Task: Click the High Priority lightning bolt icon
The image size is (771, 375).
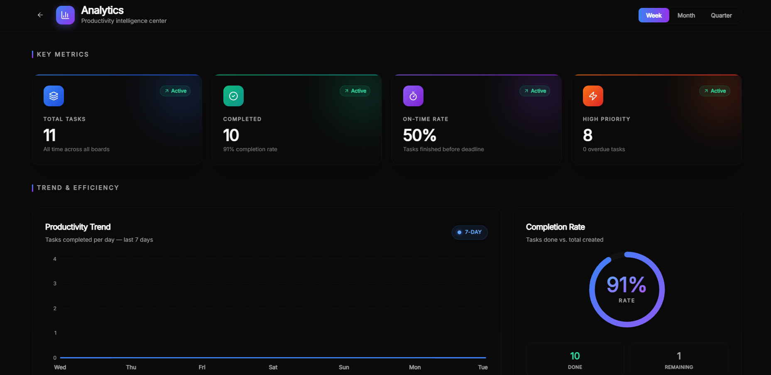Action: pyautogui.click(x=593, y=96)
